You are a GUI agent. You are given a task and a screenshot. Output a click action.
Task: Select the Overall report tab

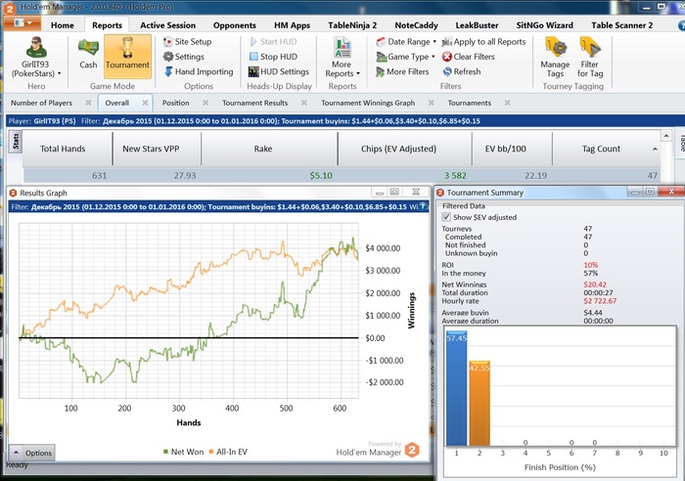pyautogui.click(x=116, y=103)
